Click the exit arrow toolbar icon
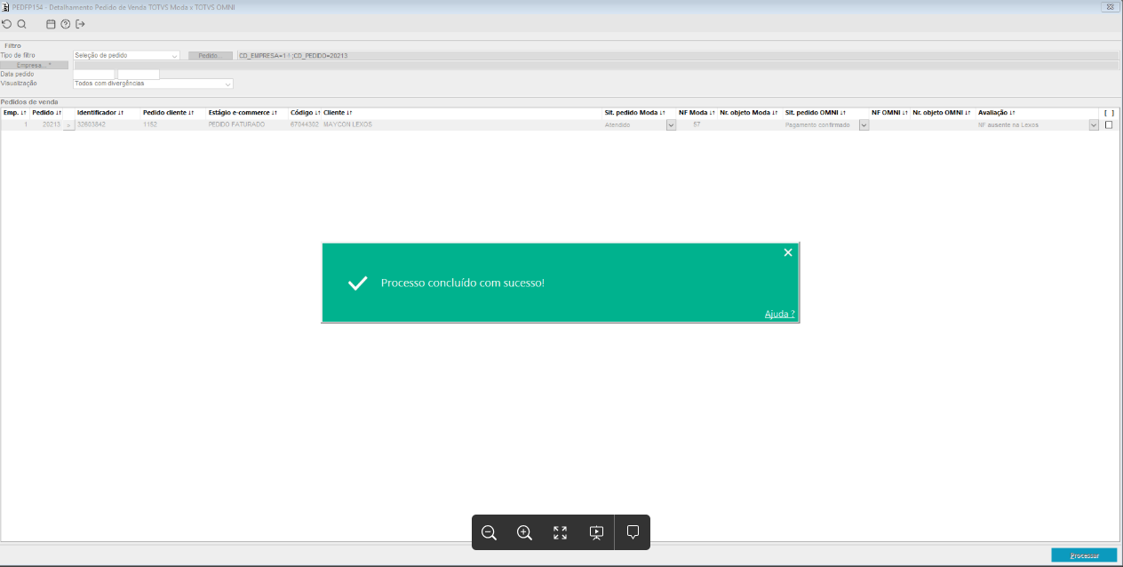 [x=80, y=24]
